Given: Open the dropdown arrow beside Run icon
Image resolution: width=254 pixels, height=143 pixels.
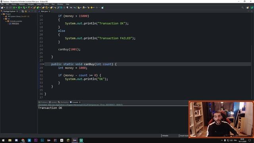Looking at the screenshot, I should [x=21, y=8].
